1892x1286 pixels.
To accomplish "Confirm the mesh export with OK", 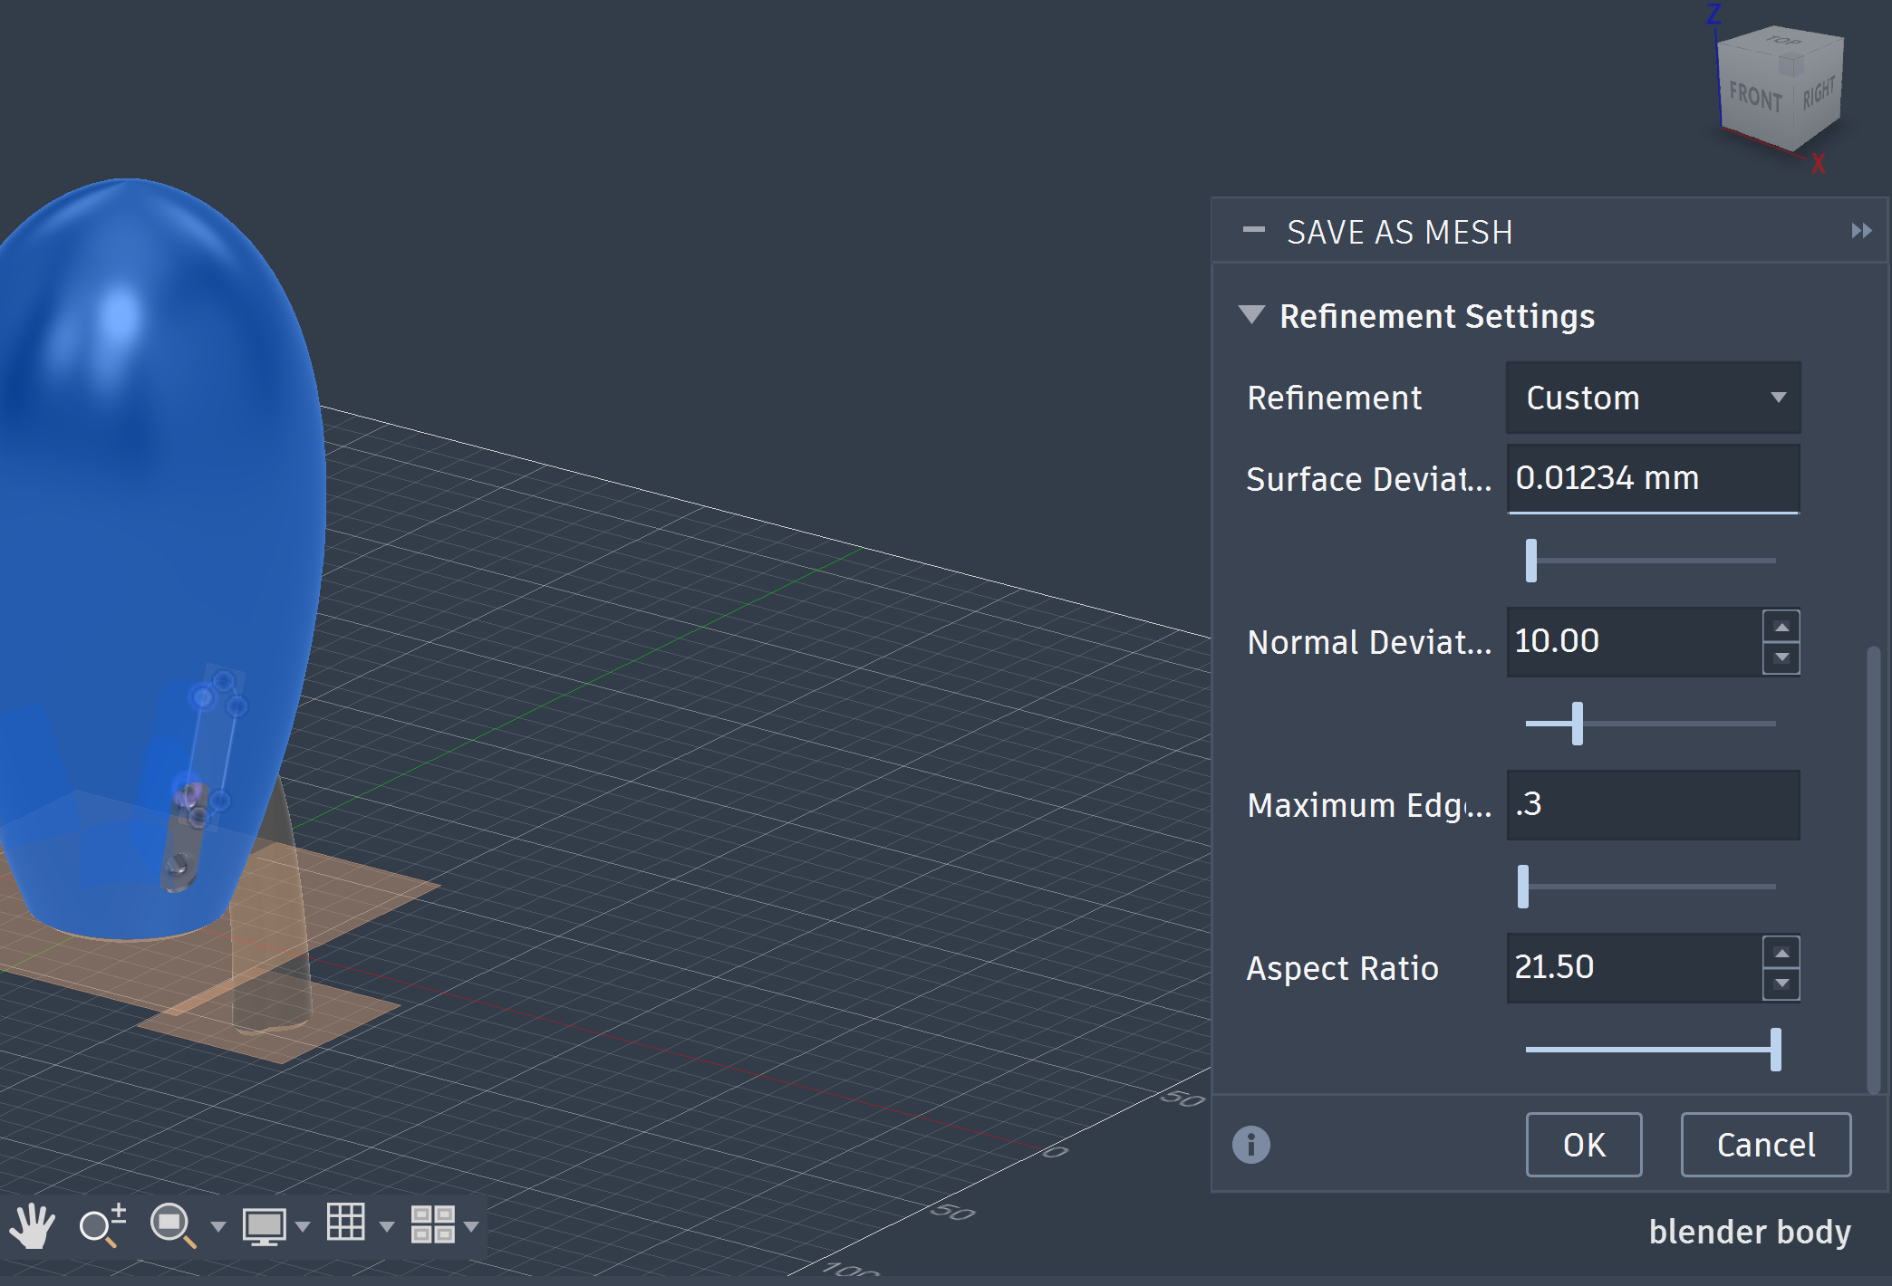I will 1584,1145.
